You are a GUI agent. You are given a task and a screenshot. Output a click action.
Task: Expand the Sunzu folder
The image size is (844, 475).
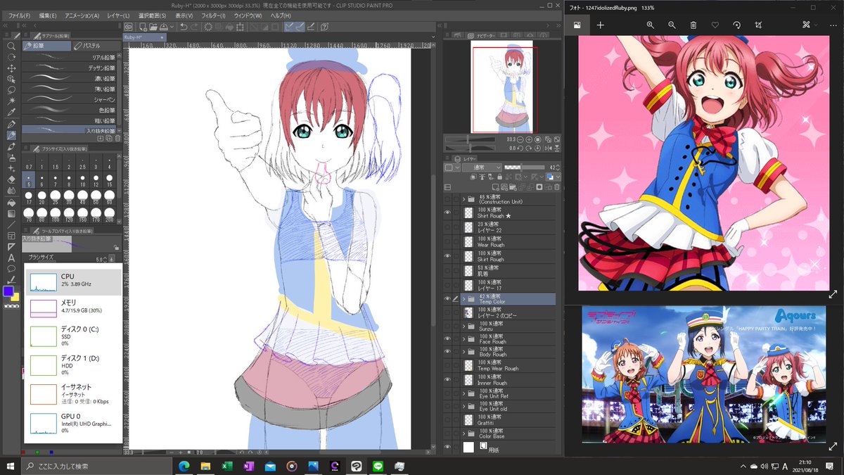[x=463, y=326]
